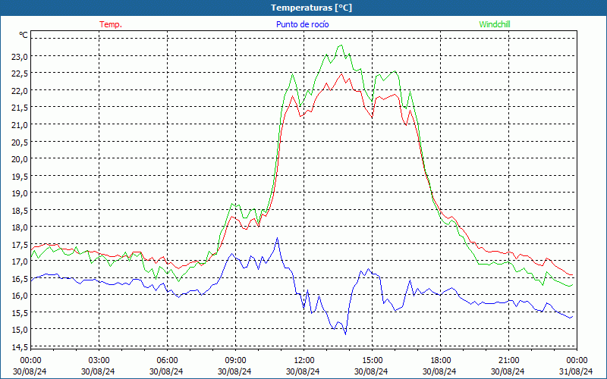Screen dimensions: 607x379
Task: Click the °C unit label on the y-axis
Action: coord(24,35)
